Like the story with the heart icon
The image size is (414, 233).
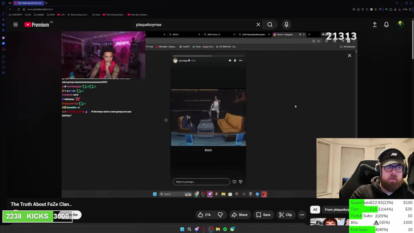[234, 182]
